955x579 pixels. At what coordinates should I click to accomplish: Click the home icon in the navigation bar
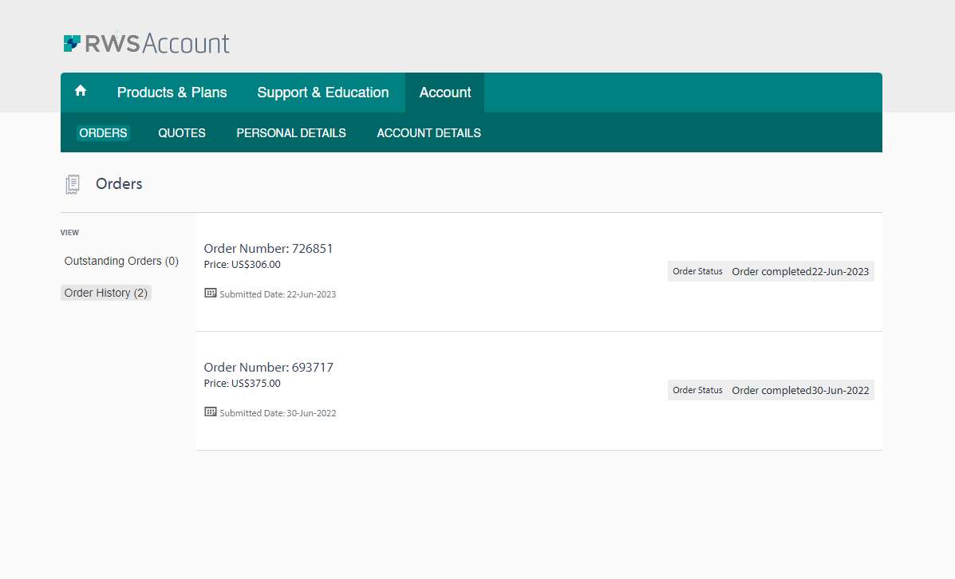click(x=81, y=91)
